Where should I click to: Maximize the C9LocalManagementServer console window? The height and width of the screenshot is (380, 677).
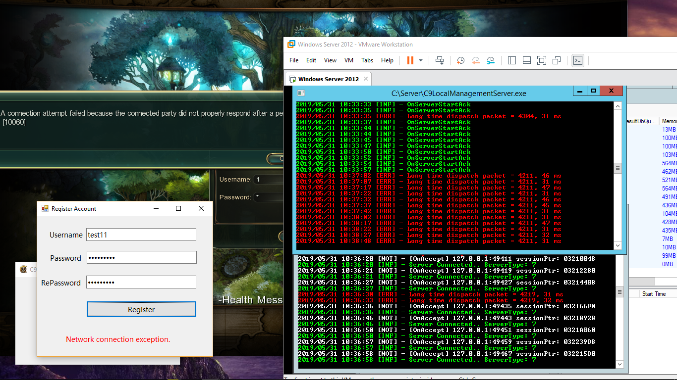(x=593, y=91)
